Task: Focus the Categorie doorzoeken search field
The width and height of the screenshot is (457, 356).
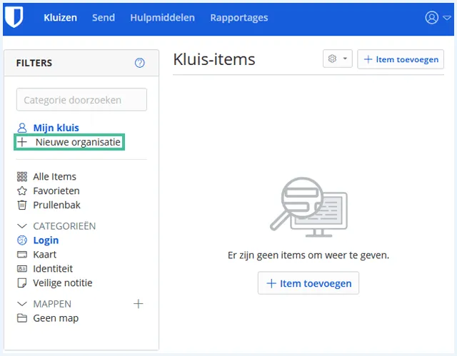Action: click(81, 100)
